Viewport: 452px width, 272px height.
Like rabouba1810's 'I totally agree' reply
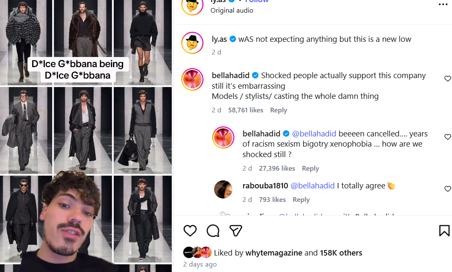click(x=447, y=189)
